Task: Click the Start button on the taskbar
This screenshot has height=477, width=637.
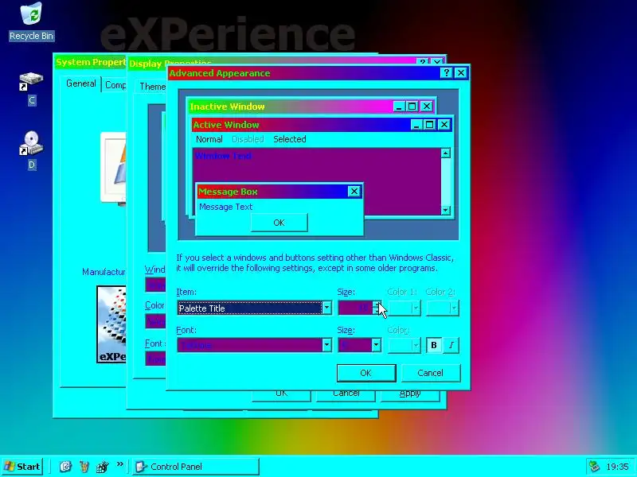Action: [22, 467]
